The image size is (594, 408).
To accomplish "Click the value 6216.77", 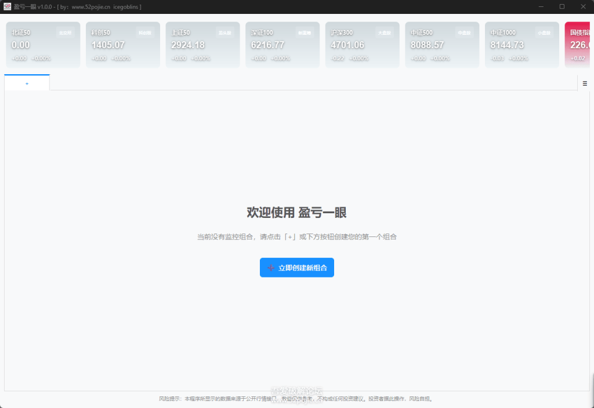I will tap(267, 45).
